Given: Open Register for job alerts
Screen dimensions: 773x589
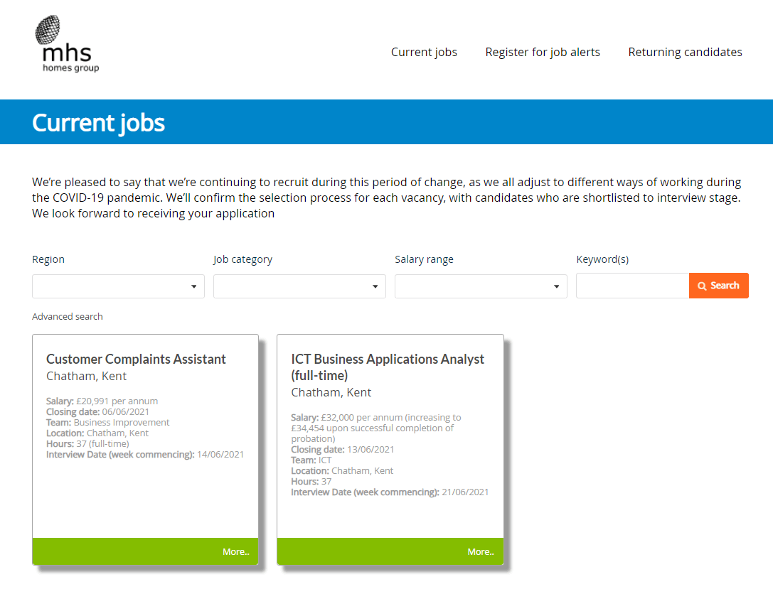Looking at the screenshot, I should click(543, 52).
